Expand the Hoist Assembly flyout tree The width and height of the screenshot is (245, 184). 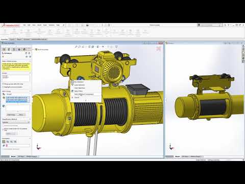coord(34,50)
